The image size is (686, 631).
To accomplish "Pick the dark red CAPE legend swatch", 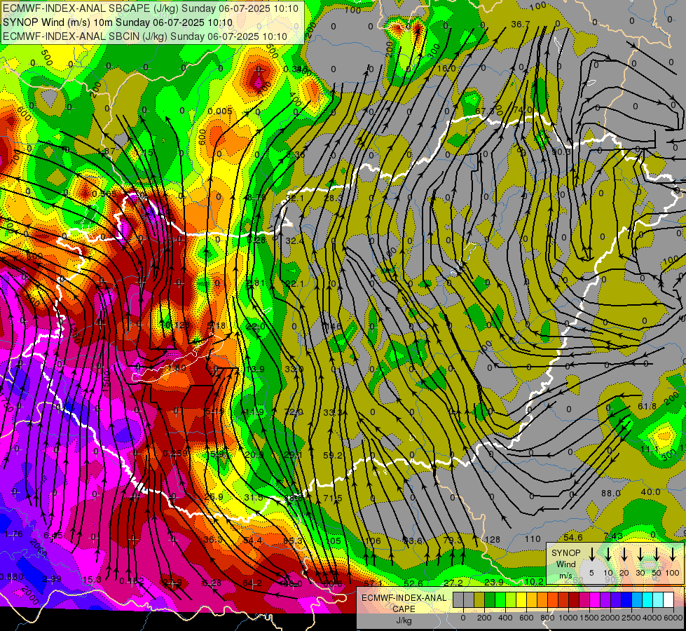I will click(575, 599).
